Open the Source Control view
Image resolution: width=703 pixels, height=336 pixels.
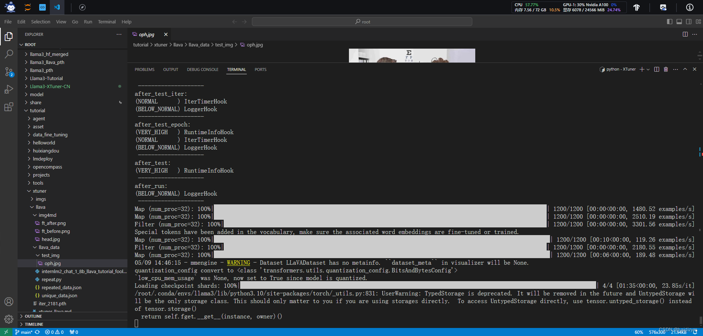(9, 72)
